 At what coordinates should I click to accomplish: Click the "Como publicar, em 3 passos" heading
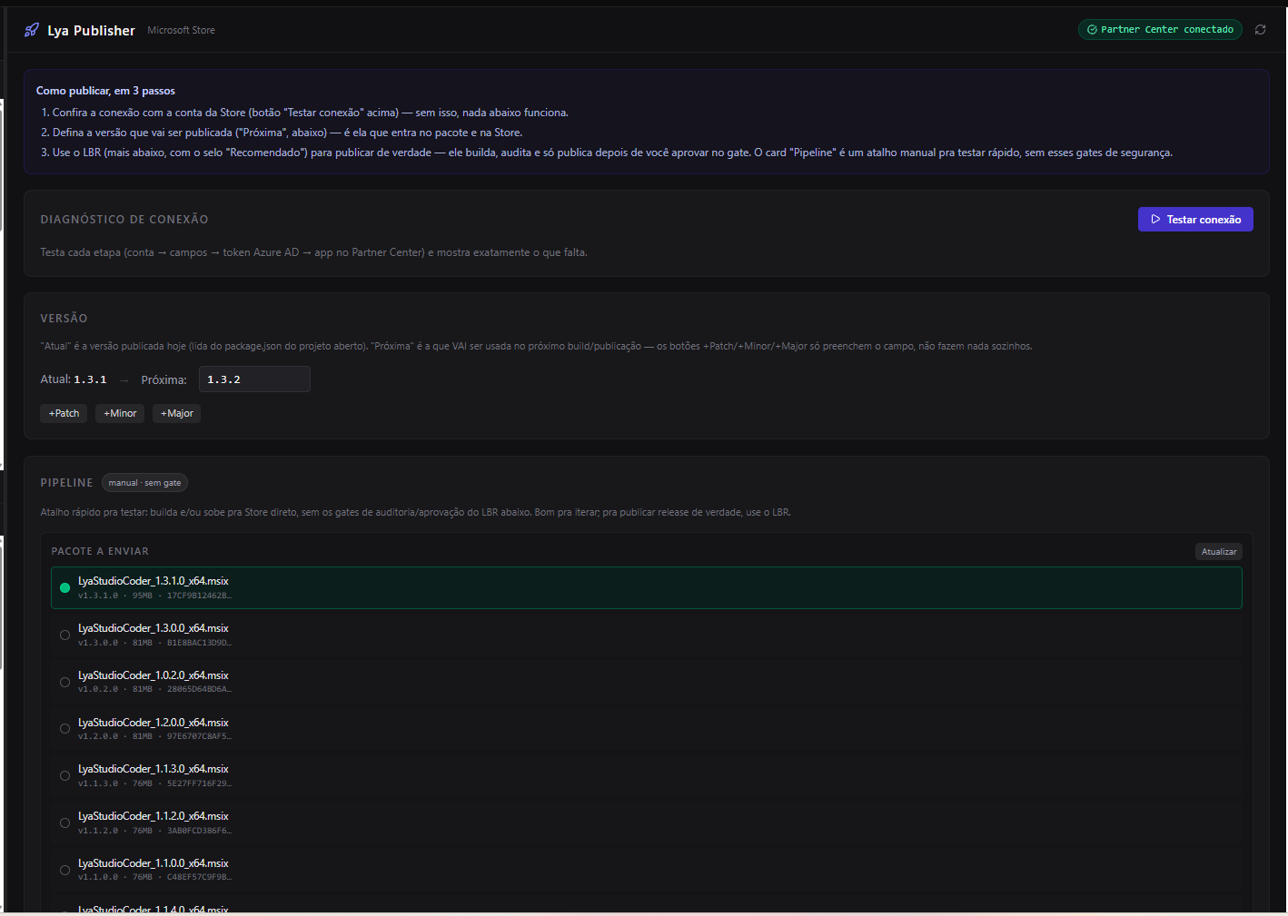pos(105,91)
